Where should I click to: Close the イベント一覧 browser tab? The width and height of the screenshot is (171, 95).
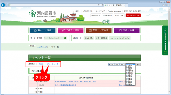pos(124,5)
